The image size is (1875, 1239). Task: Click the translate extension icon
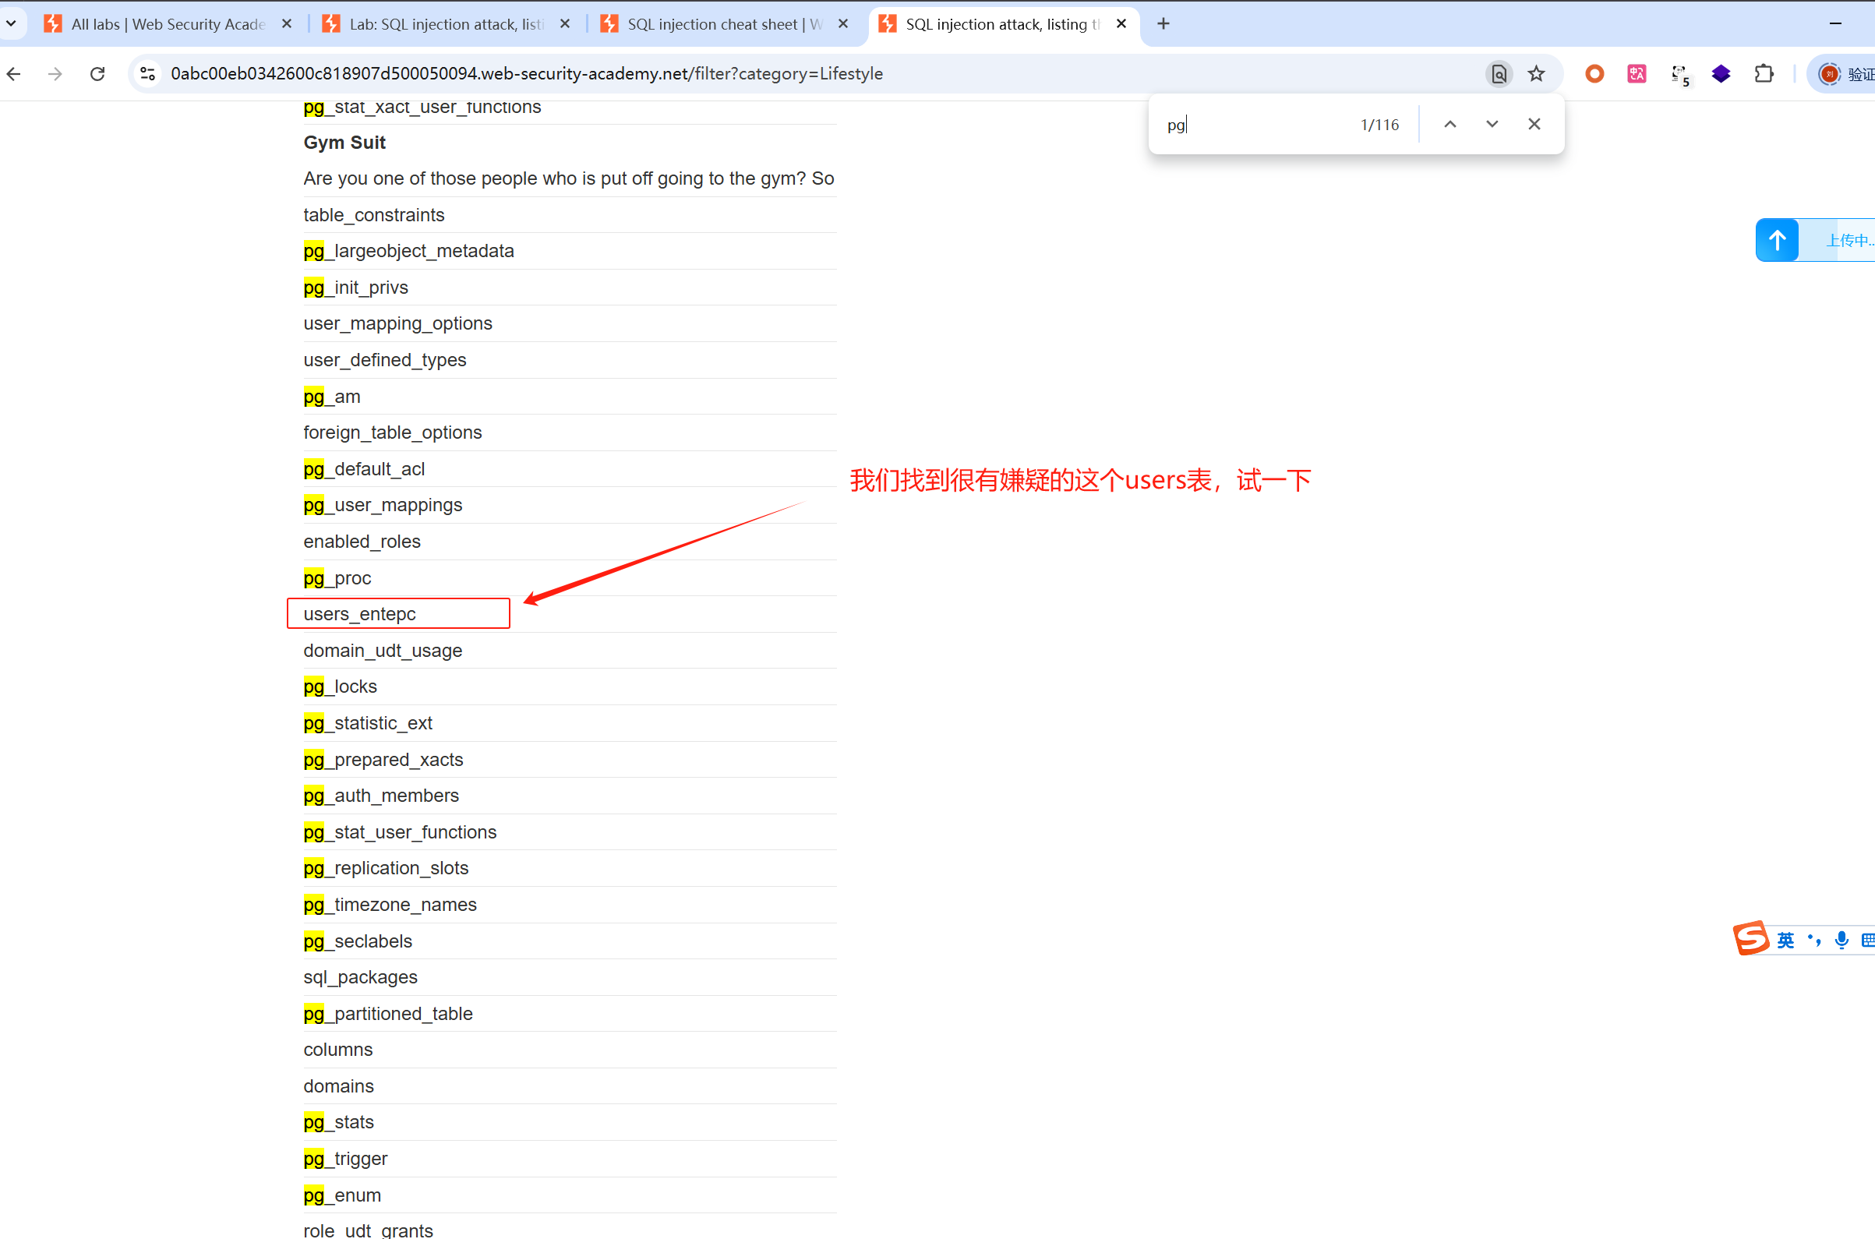click(x=1637, y=73)
